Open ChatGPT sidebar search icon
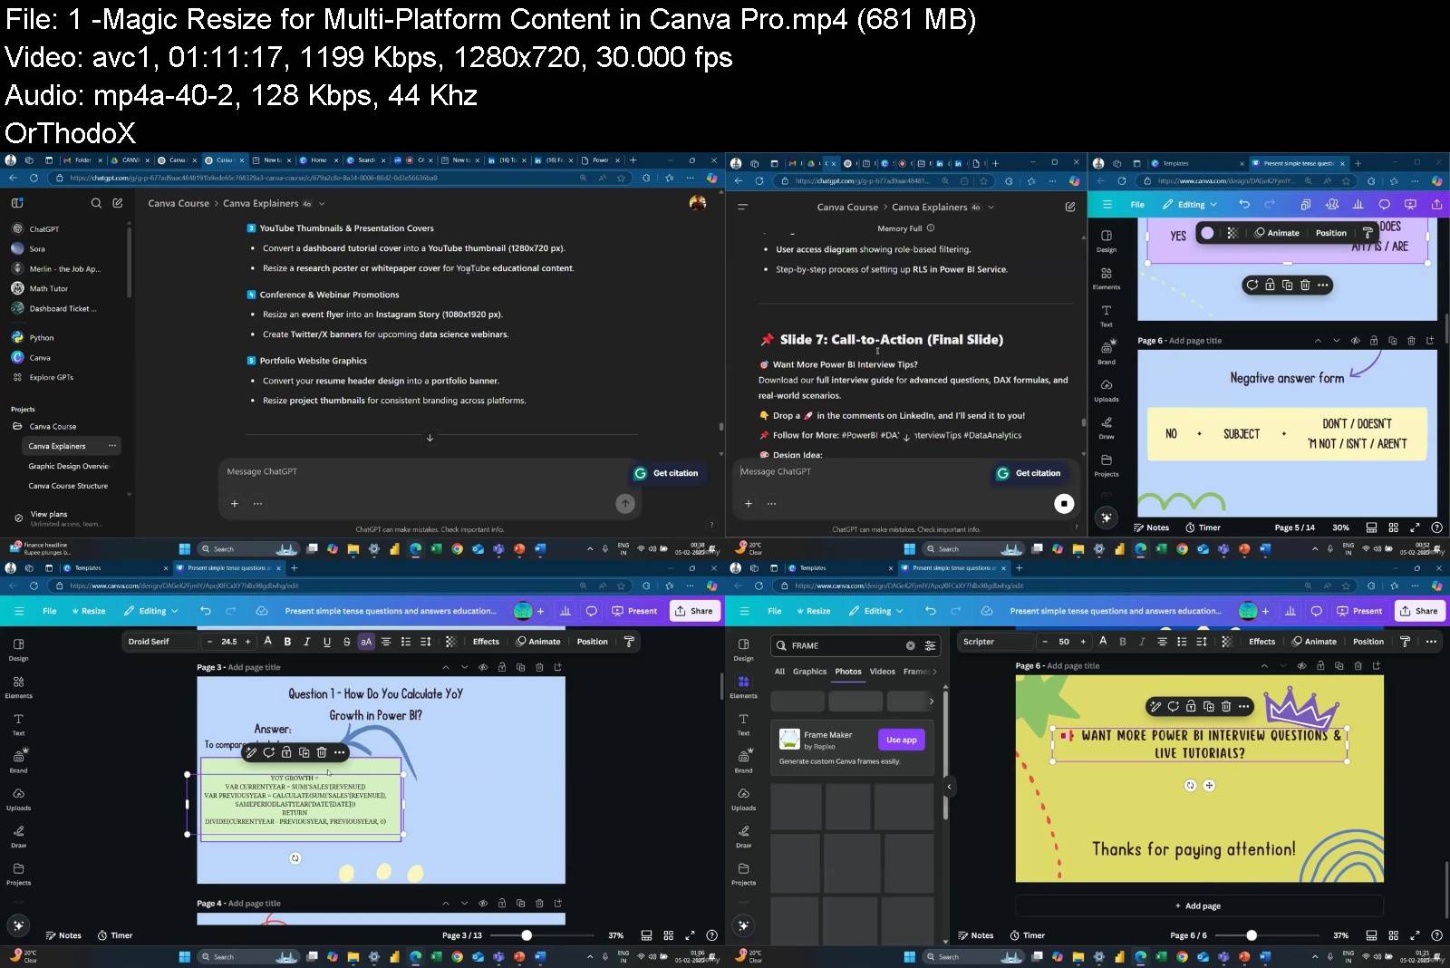 (96, 203)
